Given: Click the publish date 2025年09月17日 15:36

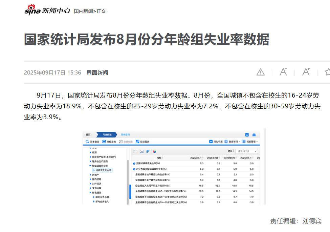Looking at the screenshot, I should point(52,72).
